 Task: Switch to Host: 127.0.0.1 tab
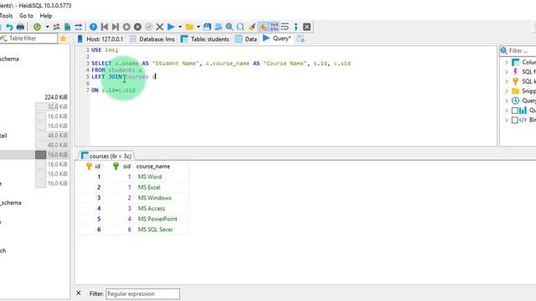[100, 39]
